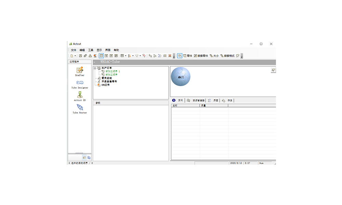Click the act globe logo in preview

181,77
